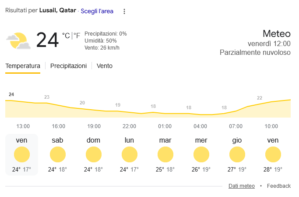This screenshot has height=197, width=299.
Task: Click the Scegli l'area link
Action: tap(97, 11)
